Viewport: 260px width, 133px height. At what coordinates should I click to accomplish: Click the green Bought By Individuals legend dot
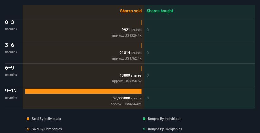point(144,119)
